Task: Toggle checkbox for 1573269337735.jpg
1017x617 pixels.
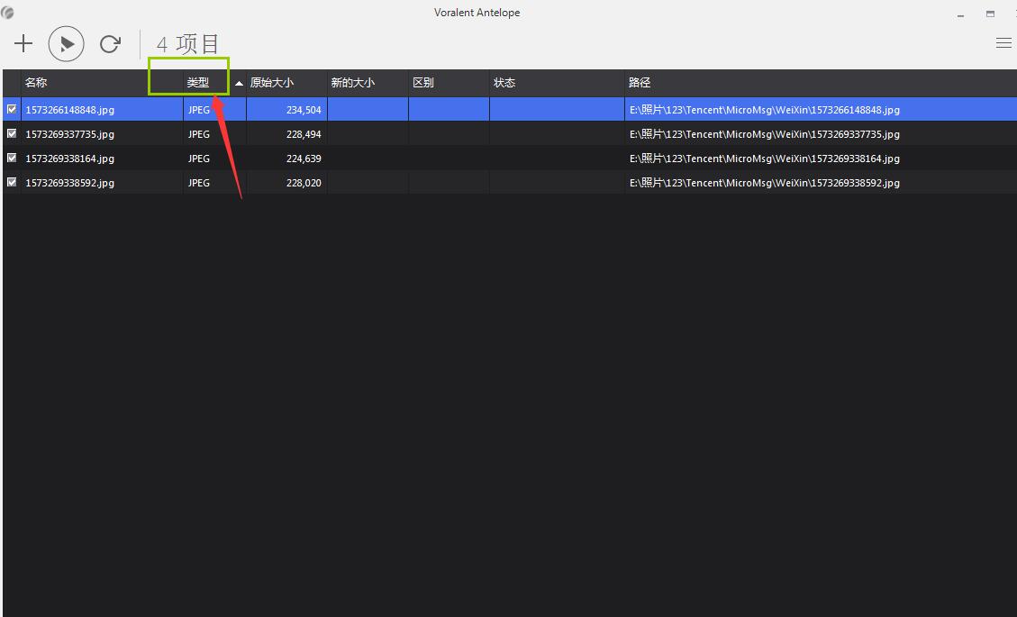Action: click(x=12, y=133)
